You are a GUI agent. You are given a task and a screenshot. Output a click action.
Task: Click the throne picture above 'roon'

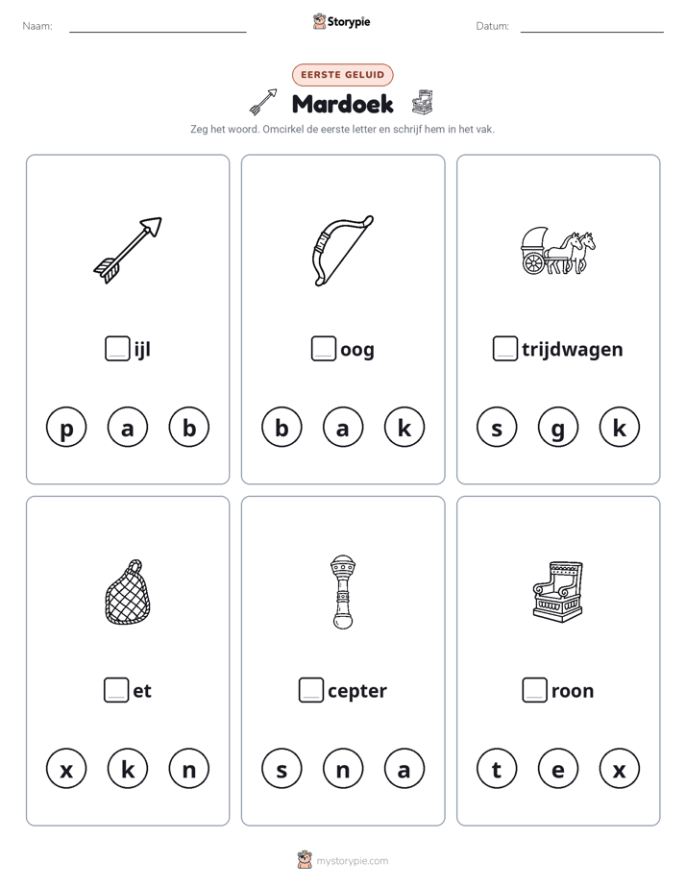[558, 592]
